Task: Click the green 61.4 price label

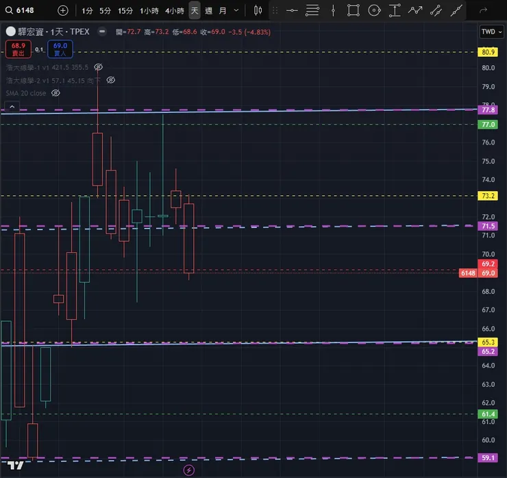Action: [x=488, y=414]
